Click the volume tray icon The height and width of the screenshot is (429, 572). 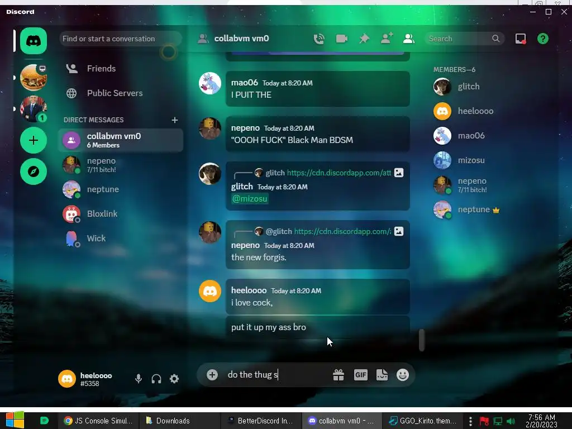click(x=511, y=421)
